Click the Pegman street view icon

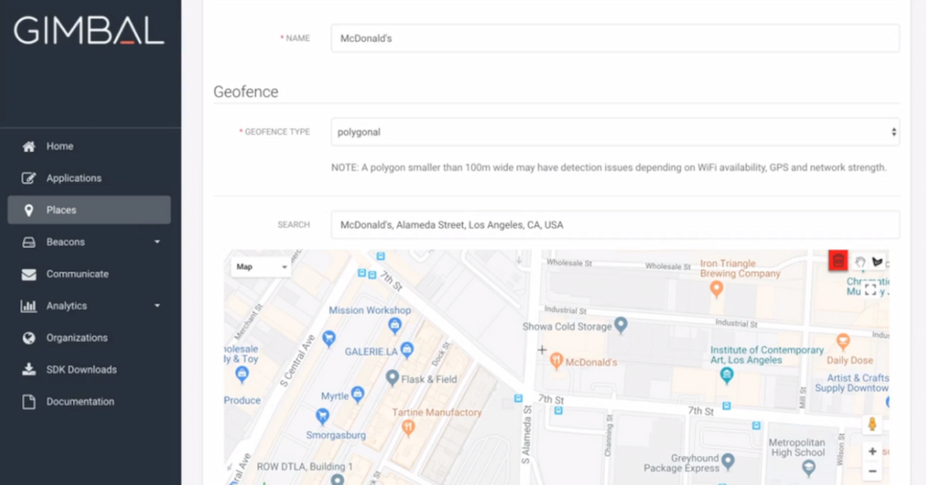pos(872,424)
